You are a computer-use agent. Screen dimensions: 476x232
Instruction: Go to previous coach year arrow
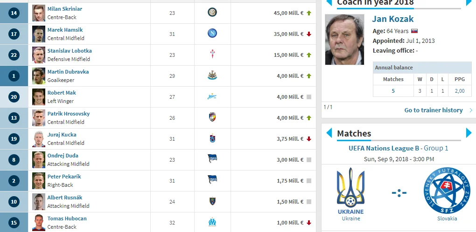329,3
